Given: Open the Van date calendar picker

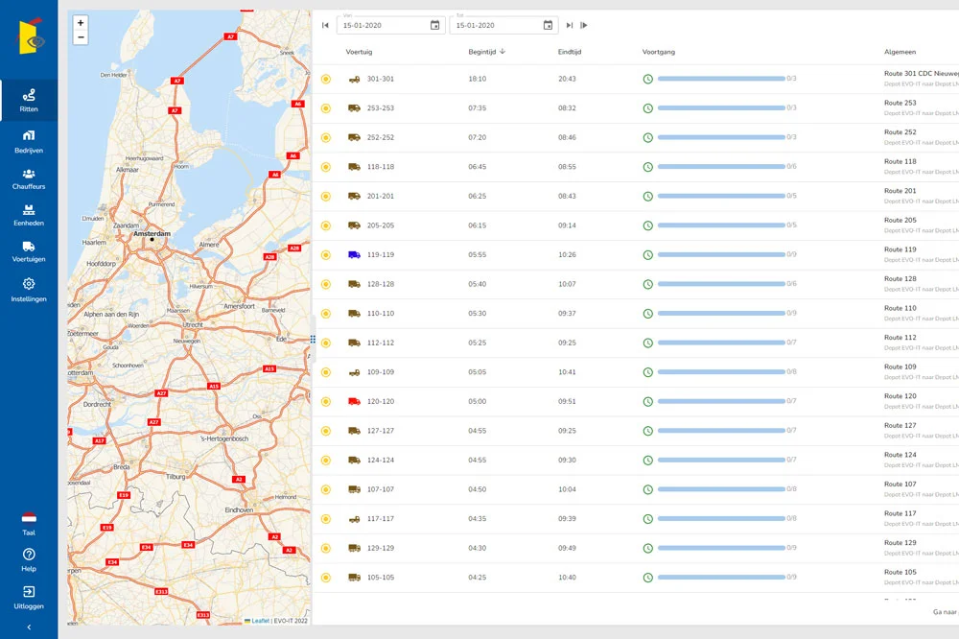Looking at the screenshot, I should (435, 26).
